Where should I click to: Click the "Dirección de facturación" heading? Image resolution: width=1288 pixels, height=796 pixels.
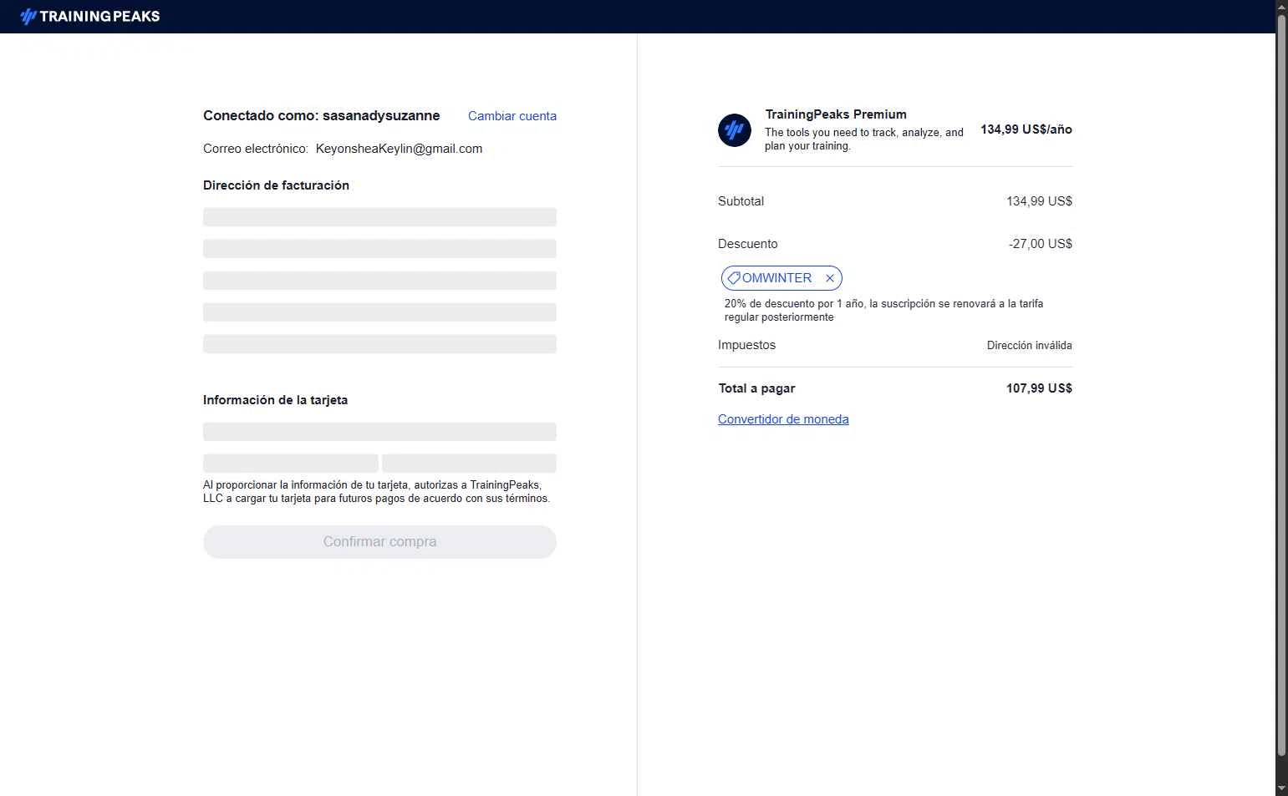276,185
